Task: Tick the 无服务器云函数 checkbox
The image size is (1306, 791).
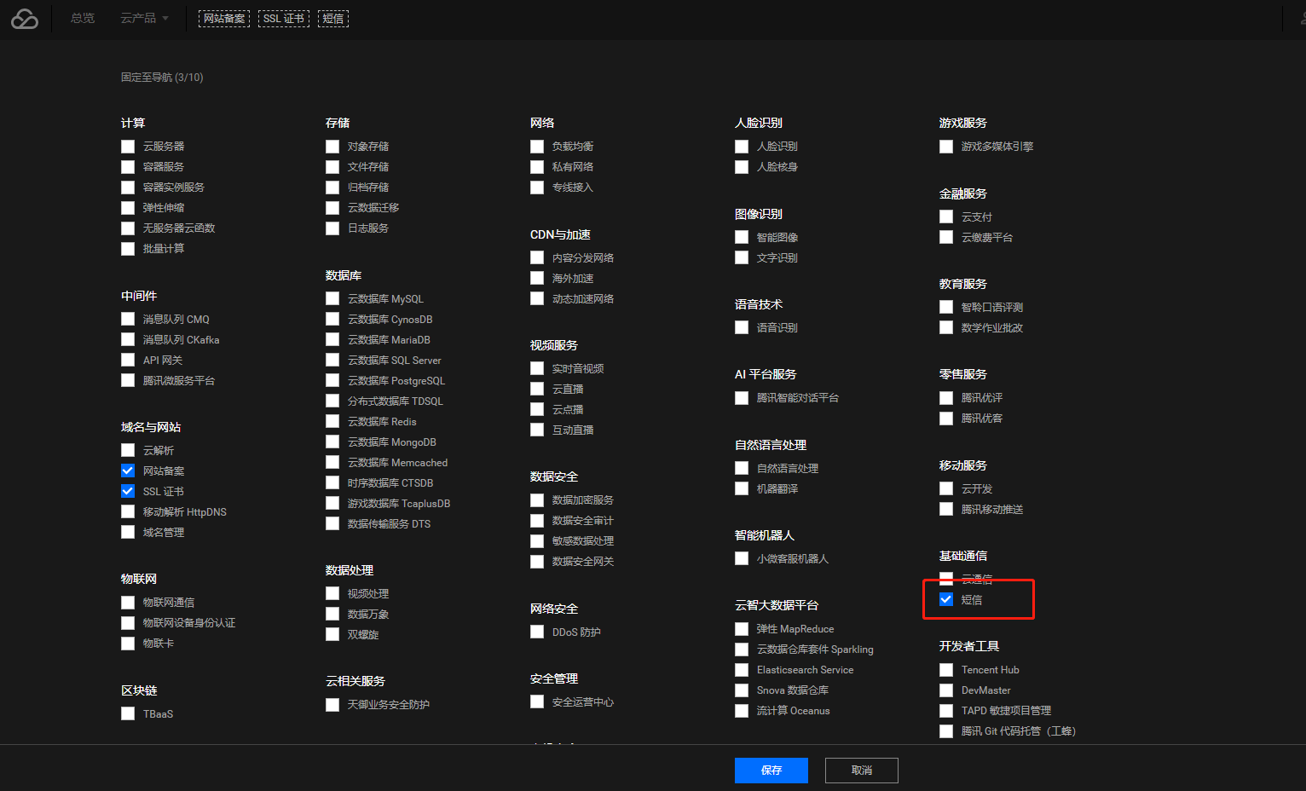Action: 128,228
